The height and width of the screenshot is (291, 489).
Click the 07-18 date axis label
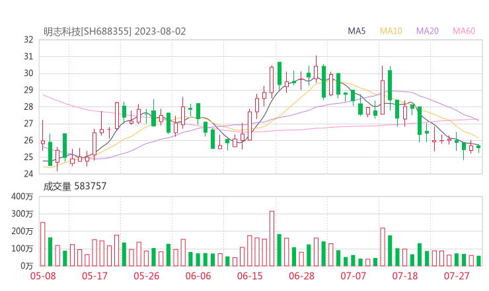tap(405, 276)
